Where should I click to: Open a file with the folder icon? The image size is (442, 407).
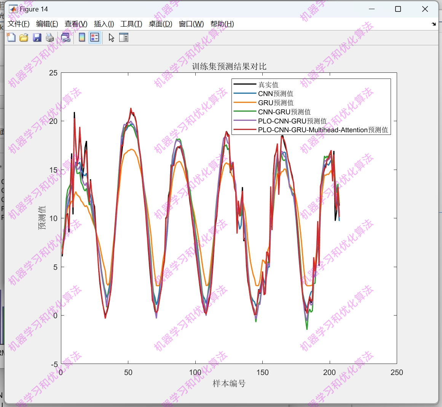(x=24, y=38)
